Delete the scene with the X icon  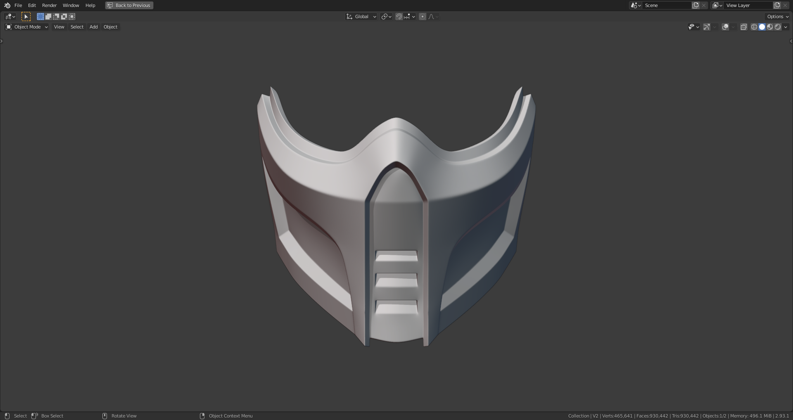pos(704,5)
